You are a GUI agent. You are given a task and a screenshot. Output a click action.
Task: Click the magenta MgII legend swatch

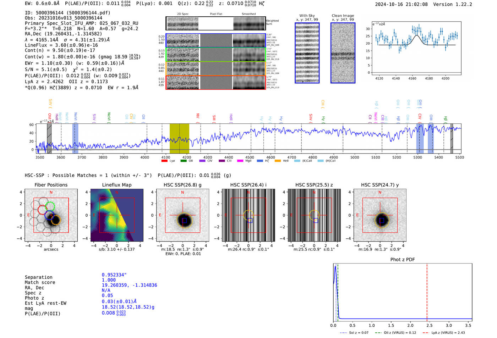coord(240,161)
